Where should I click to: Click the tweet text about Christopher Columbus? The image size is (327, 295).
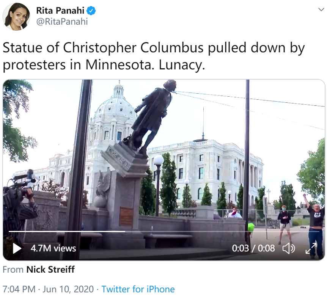click(154, 56)
